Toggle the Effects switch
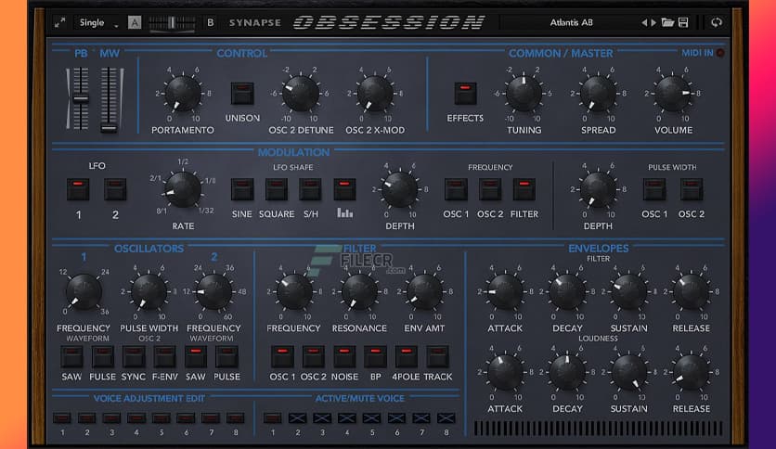776x449 pixels. [465, 93]
